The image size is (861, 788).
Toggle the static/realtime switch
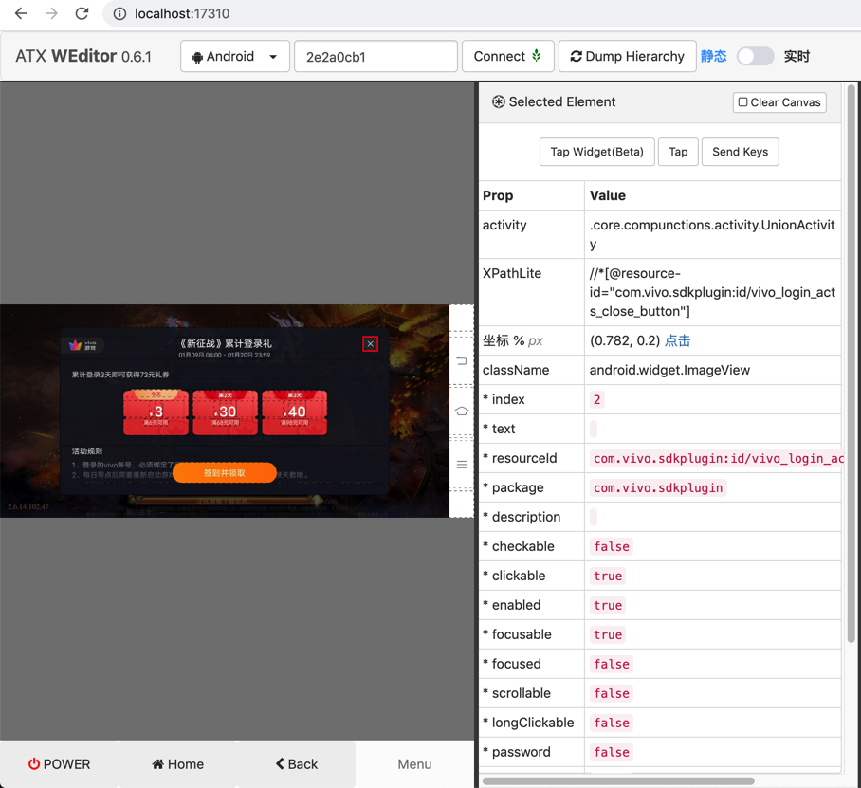click(755, 56)
